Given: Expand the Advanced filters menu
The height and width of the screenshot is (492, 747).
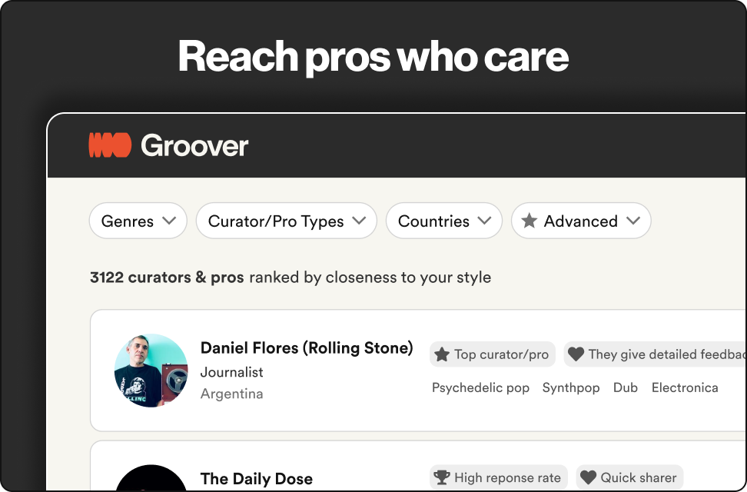Looking at the screenshot, I should tap(581, 221).
